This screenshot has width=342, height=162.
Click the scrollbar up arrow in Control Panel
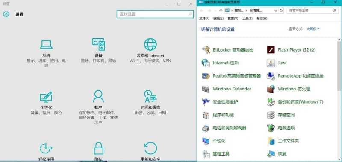pos(339,40)
